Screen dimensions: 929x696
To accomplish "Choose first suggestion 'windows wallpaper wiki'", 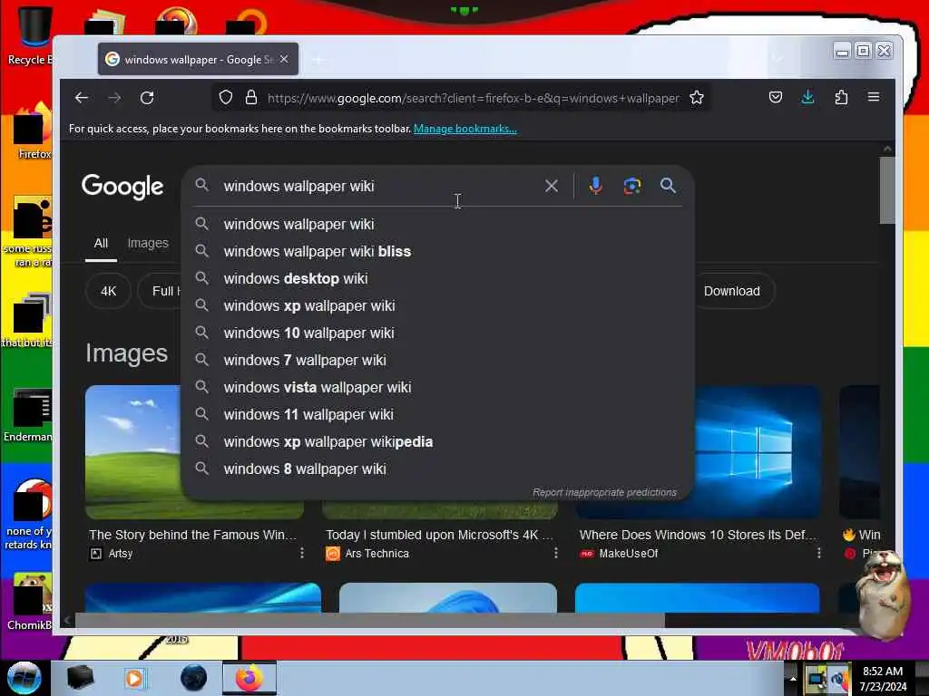I will pyautogui.click(x=438, y=225).
